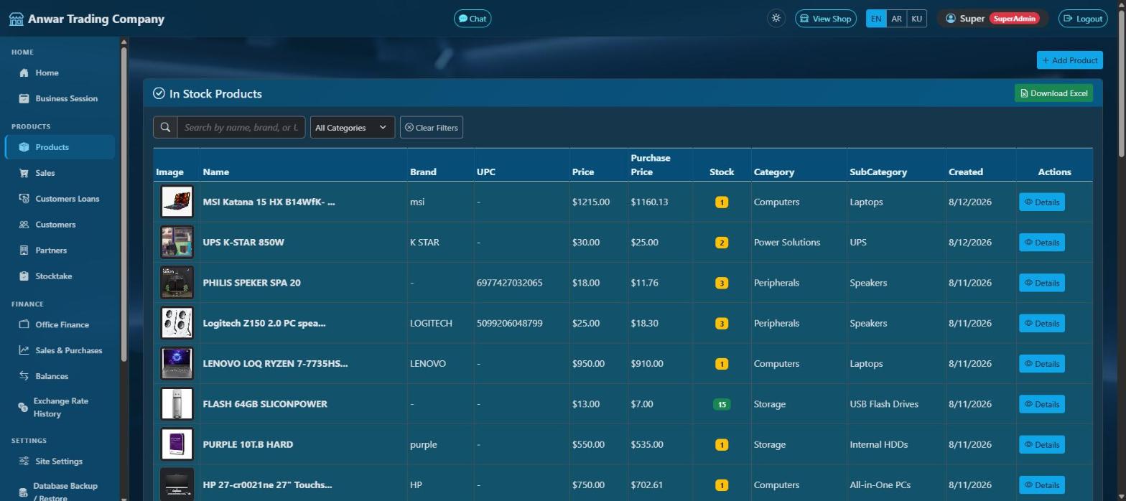Click the Sales & Purchases chart icon
Viewport: 1126px width, 501px height.
pos(24,350)
